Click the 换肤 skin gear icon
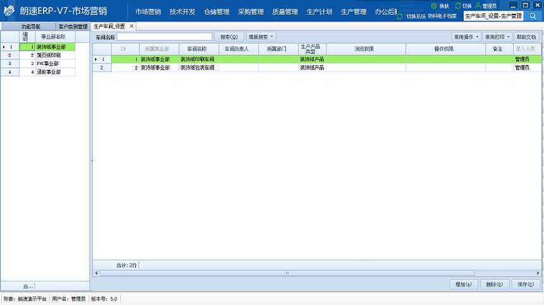This screenshot has height=305, width=544. [x=435, y=6]
